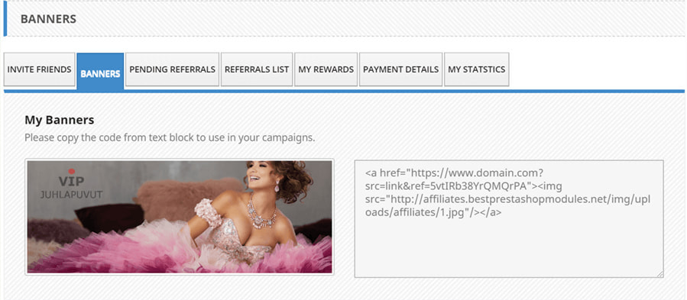
Task: Click the www.domain.com href line in the code
Action: click(455, 173)
